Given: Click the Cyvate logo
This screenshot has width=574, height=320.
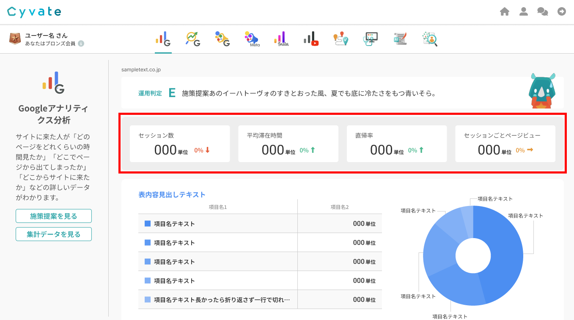Looking at the screenshot, I should click(x=34, y=12).
